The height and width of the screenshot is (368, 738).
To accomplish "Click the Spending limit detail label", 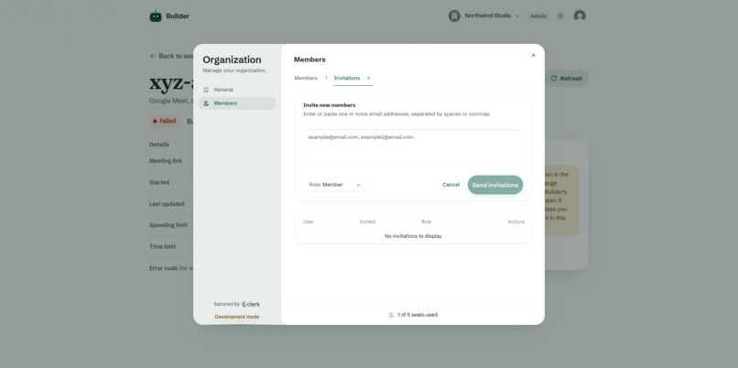I will (168, 225).
